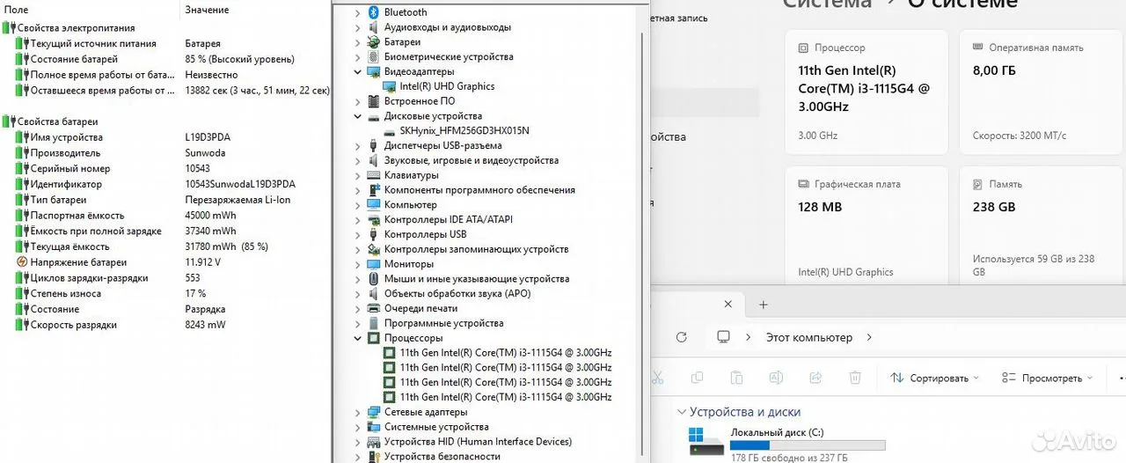The height and width of the screenshot is (463, 1126).
Task: Click the Очереди печати printer icon
Action: tap(373, 308)
